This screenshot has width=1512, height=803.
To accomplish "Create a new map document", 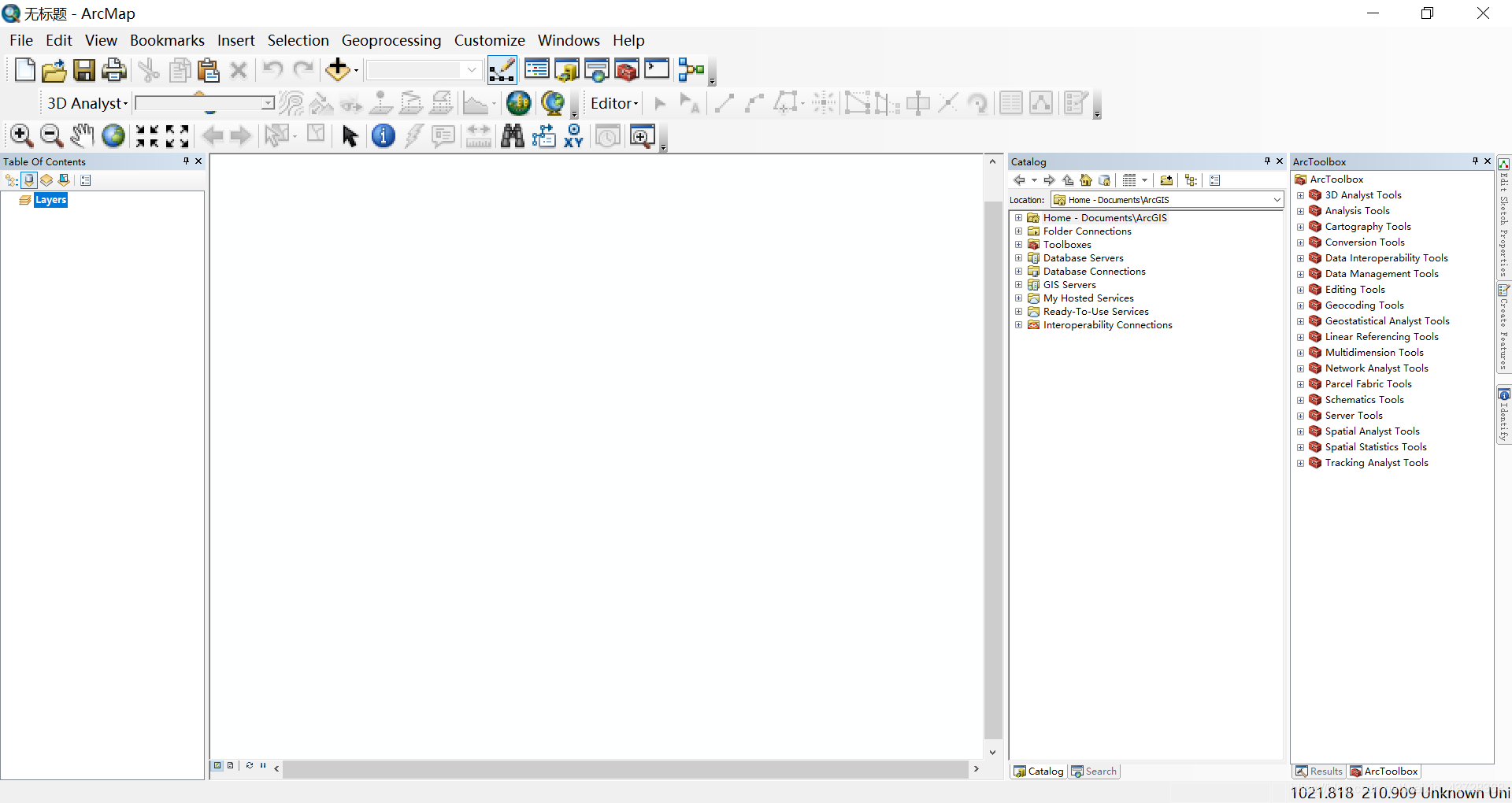I will 25,70.
